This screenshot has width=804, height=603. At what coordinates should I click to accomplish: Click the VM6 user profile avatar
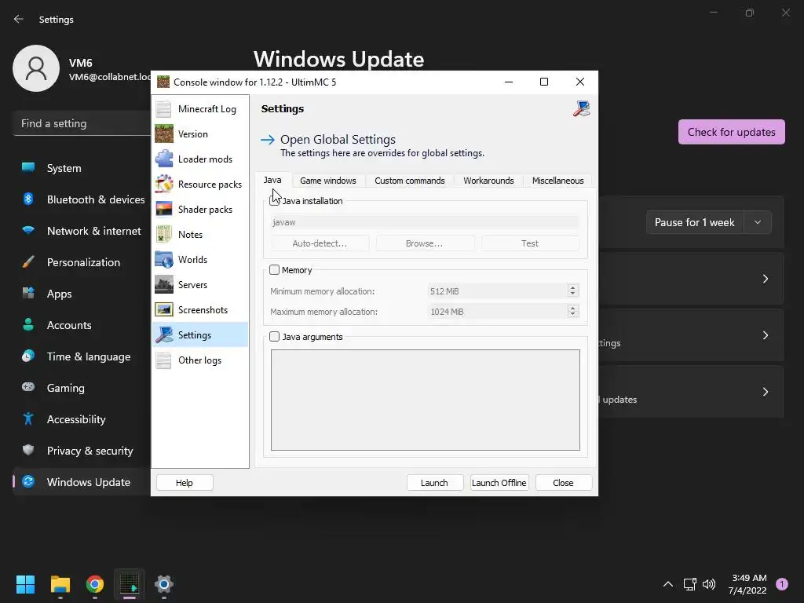36,68
